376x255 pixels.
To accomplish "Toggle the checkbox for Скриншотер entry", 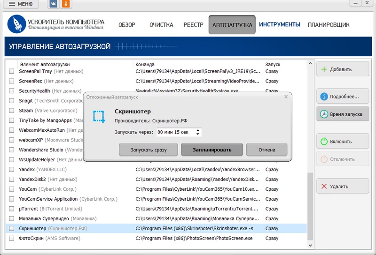I will click(12, 229).
